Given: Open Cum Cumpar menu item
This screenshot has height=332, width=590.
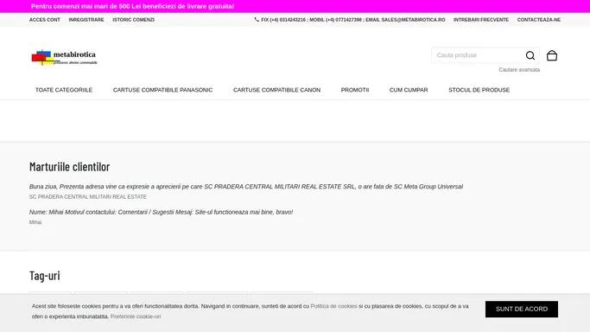Looking at the screenshot, I should click(x=409, y=90).
